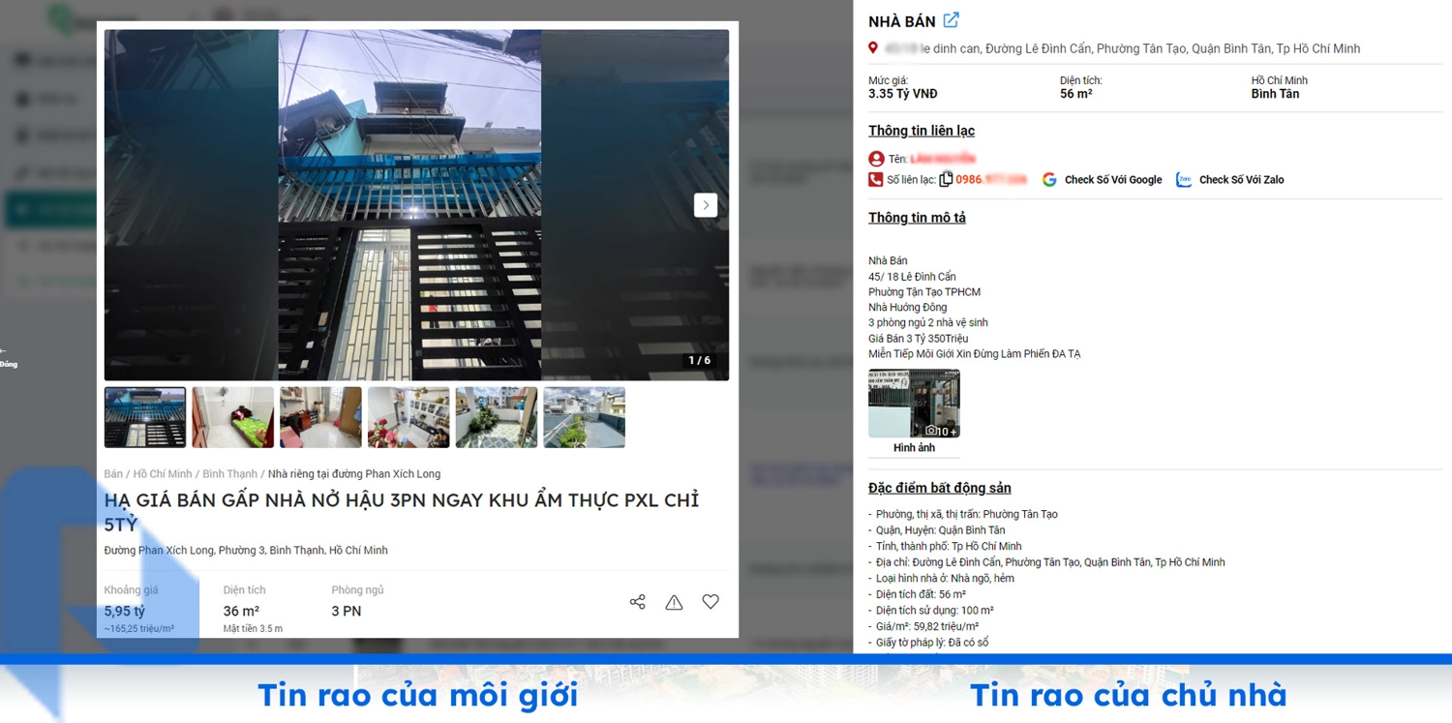Select the second thumbnail with green bed

coord(232,417)
